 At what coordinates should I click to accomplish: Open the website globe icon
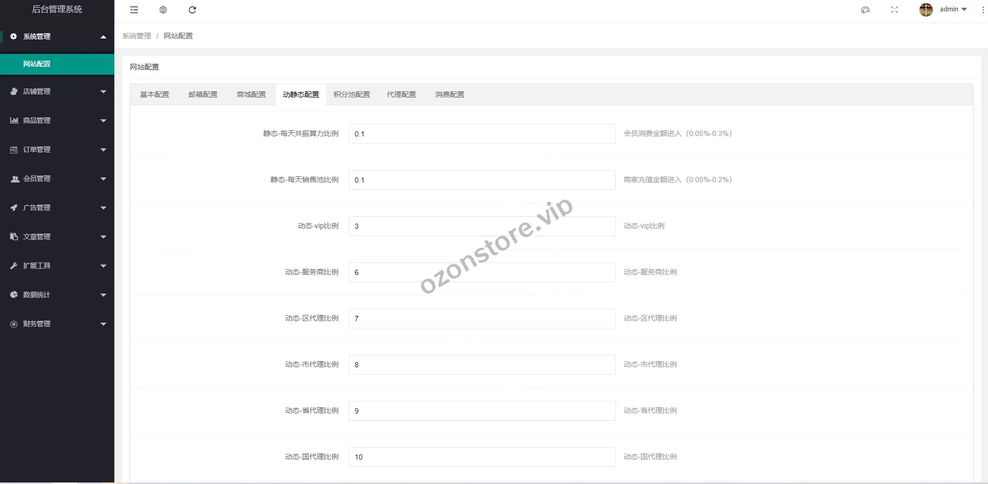(x=163, y=10)
